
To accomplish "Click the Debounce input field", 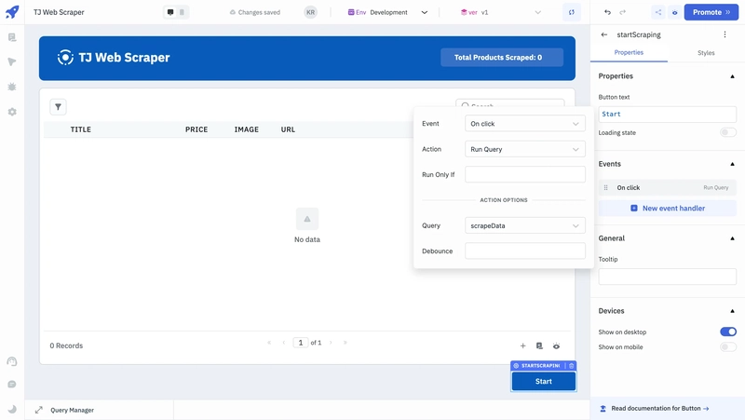I will (x=524, y=251).
